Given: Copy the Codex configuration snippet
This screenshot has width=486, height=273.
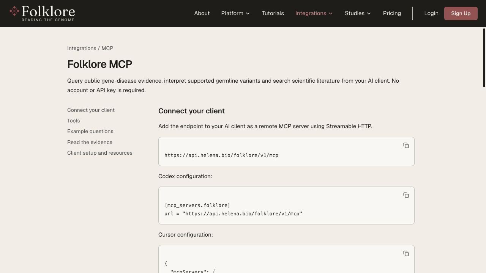Looking at the screenshot, I should (x=406, y=195).
